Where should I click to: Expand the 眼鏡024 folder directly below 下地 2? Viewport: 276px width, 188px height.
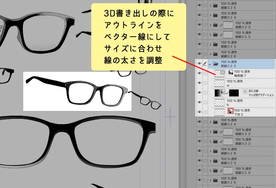[x=210, y=122]
